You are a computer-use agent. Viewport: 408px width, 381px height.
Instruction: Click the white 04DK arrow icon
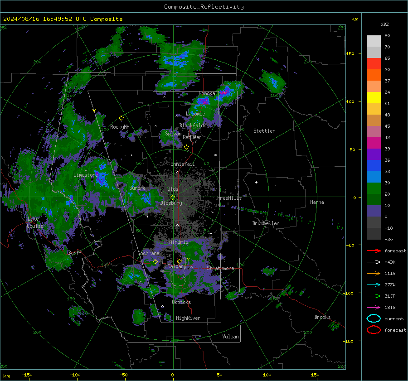tap(374, 262)
